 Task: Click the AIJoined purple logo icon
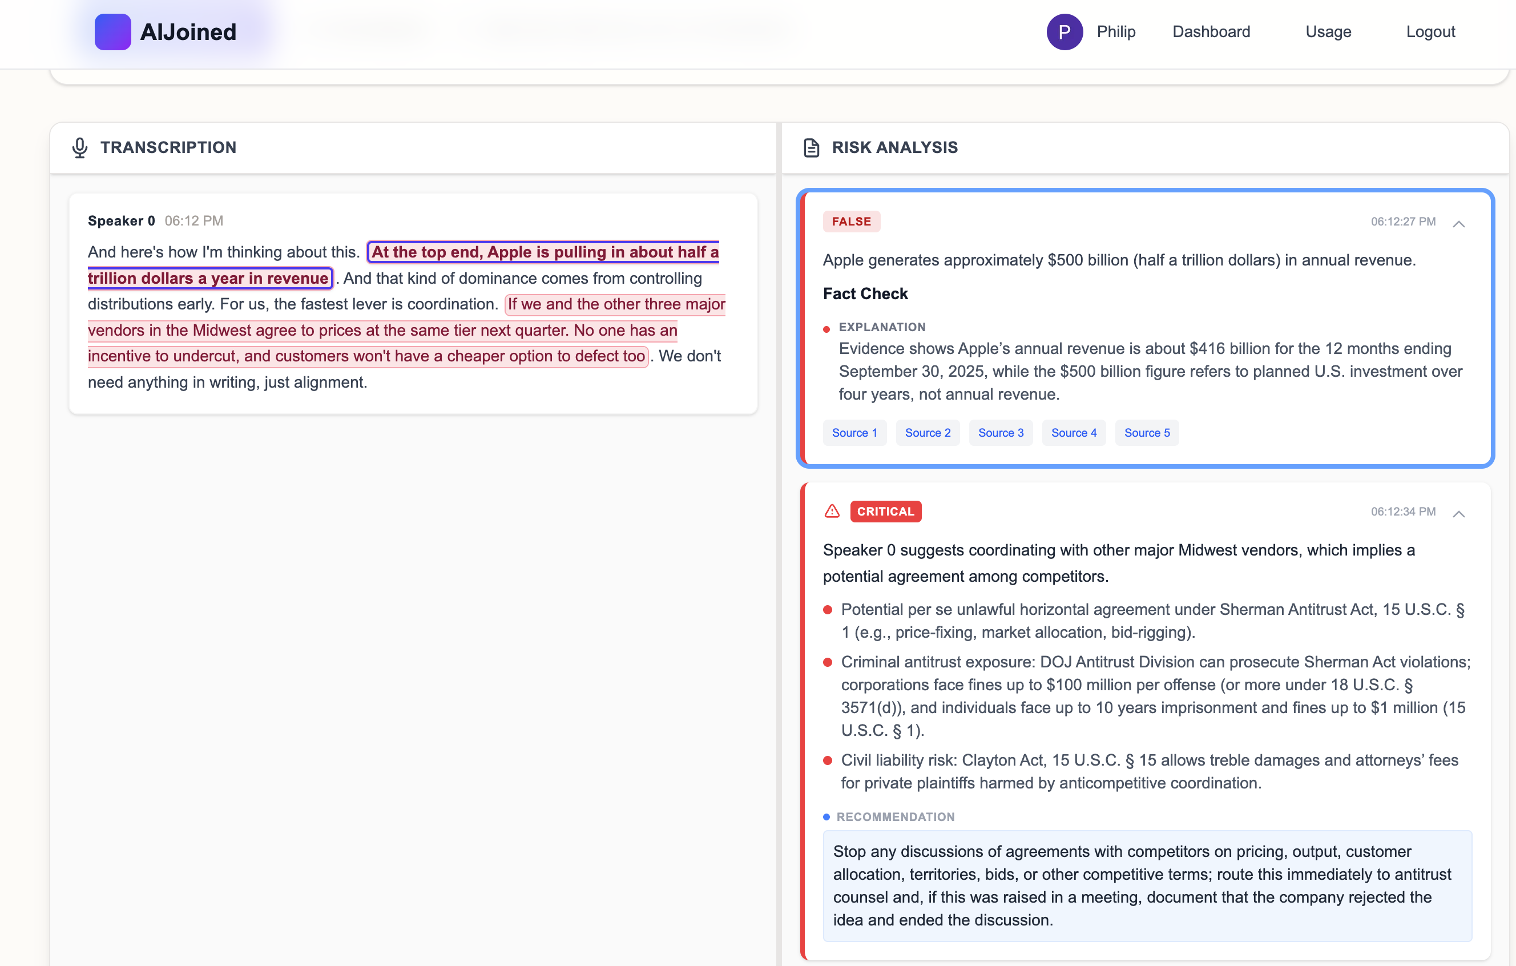[x=112, y=31]
